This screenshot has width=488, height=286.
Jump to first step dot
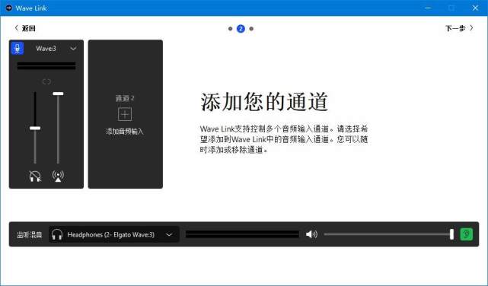tap(231, 29)
